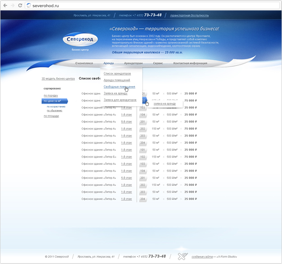Click Общая территория комплекса 25 000 кв.м. text

coord(147,53)
